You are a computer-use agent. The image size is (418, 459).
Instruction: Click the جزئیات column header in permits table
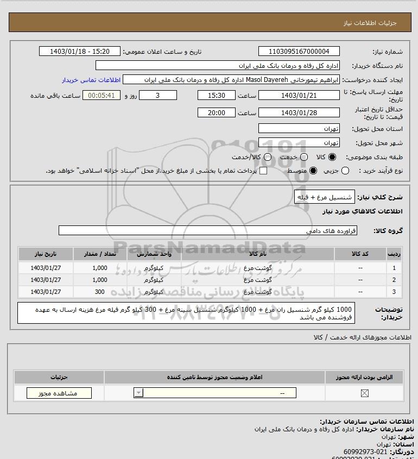pyautogui.click(x=59, y=377)
